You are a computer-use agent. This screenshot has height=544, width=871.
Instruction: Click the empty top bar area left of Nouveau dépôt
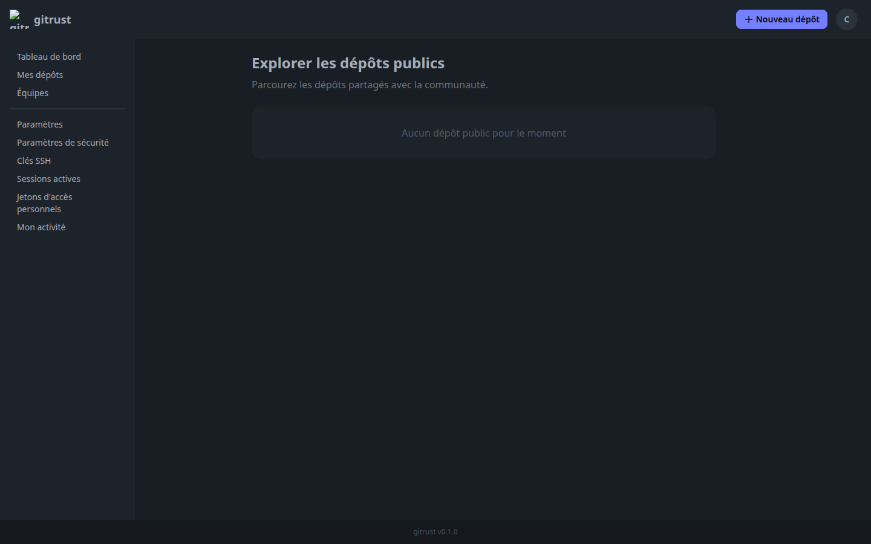(x=423, y=19)
